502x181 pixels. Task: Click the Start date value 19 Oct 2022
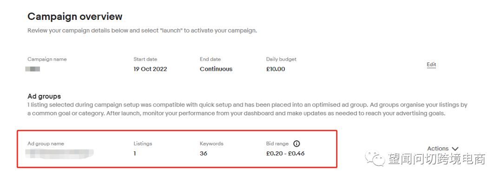click(150, 69)
